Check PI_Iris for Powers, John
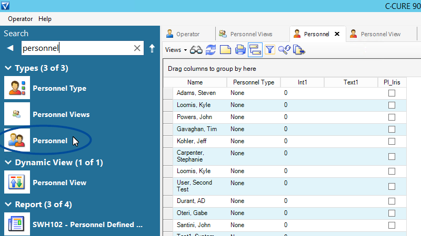 [x=392, y=117]
